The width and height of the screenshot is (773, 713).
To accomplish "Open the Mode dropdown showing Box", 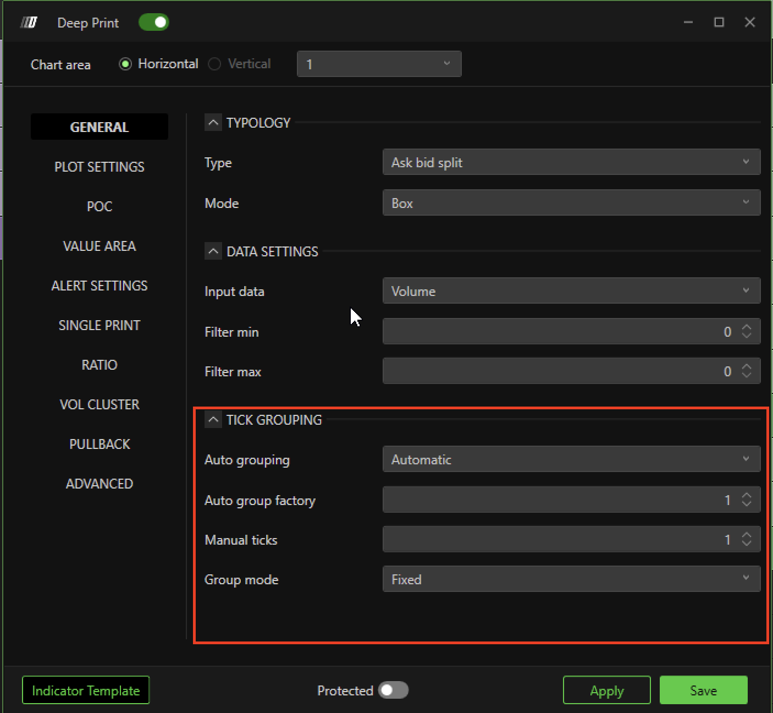I will click(571, 203).
